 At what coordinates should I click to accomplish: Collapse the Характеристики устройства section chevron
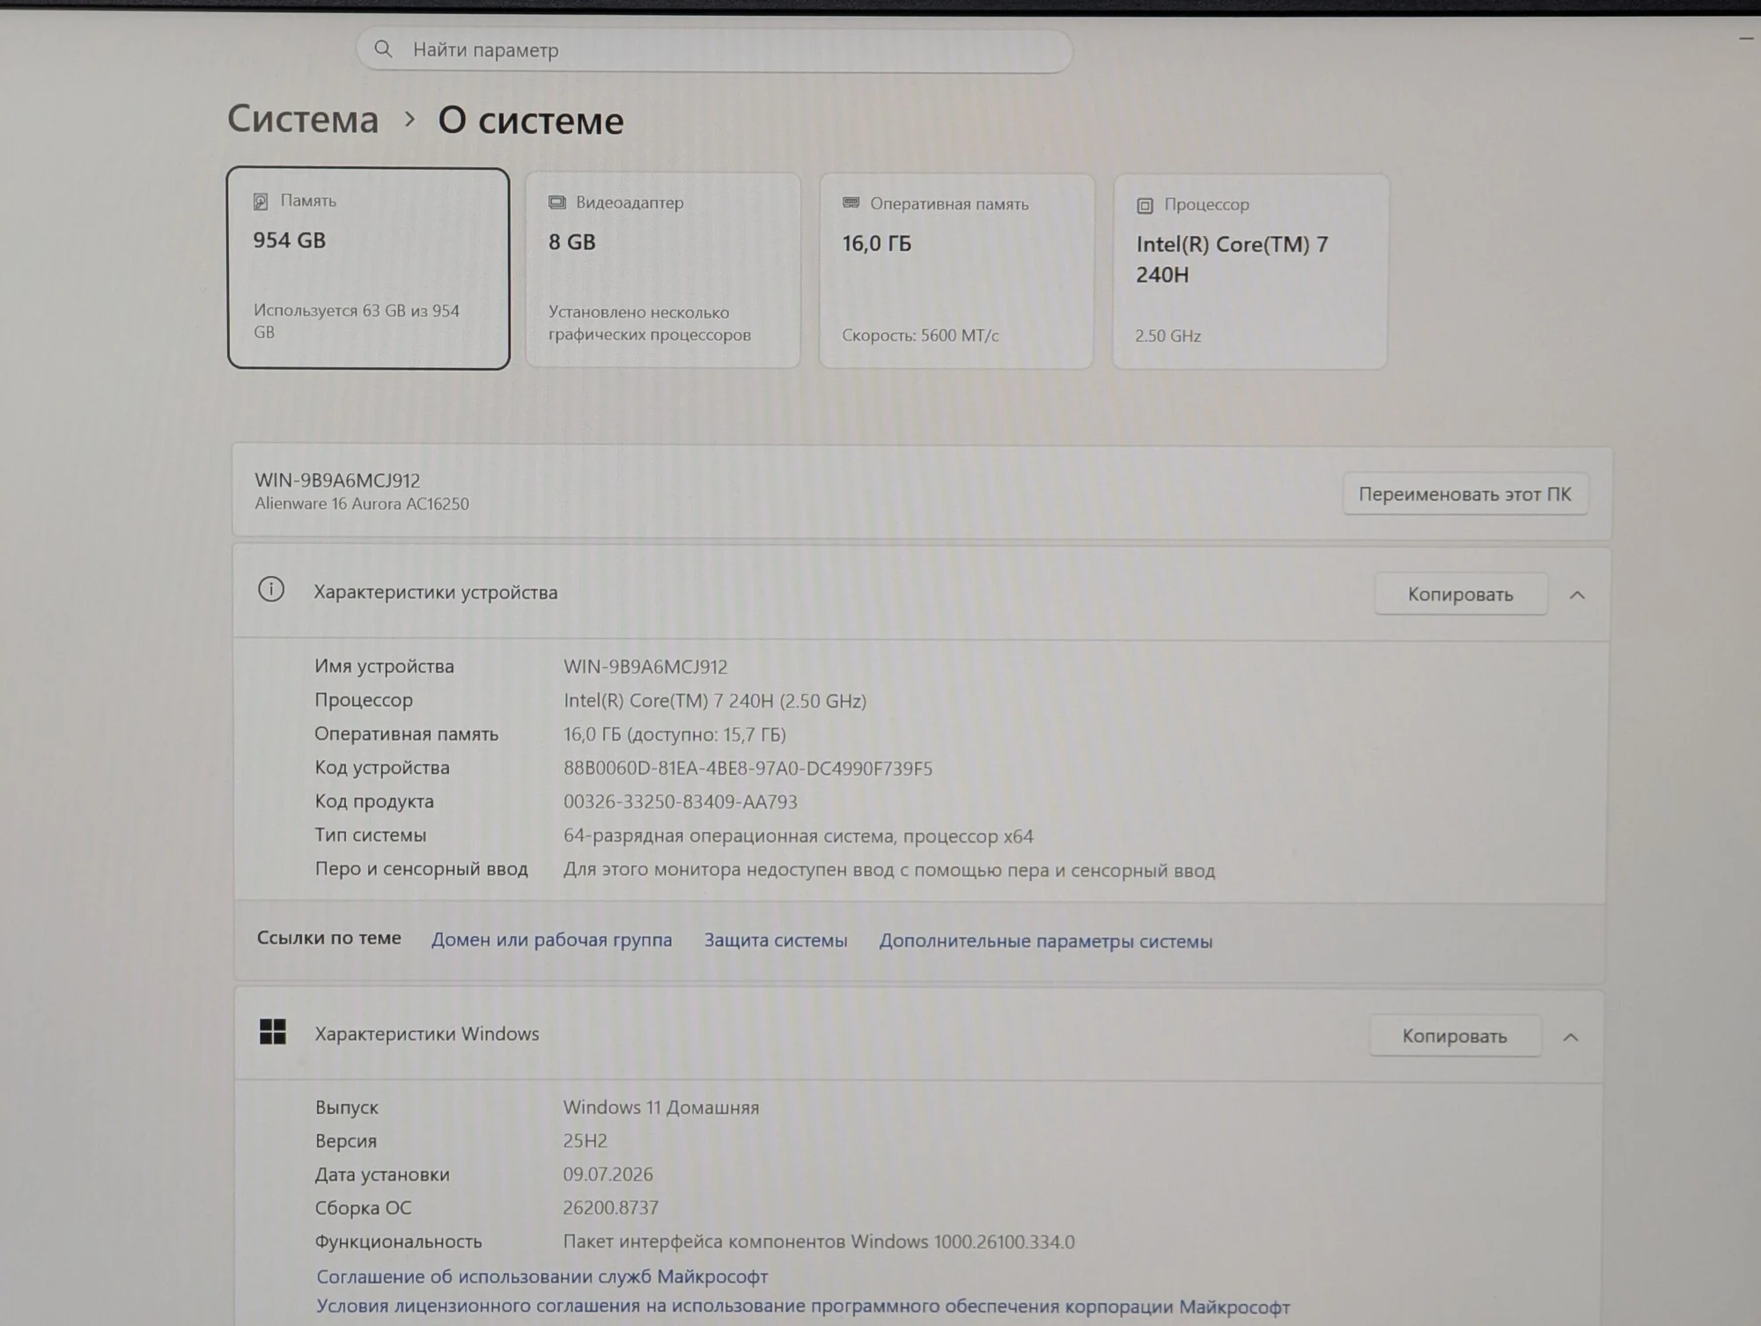pos(1577,595)
